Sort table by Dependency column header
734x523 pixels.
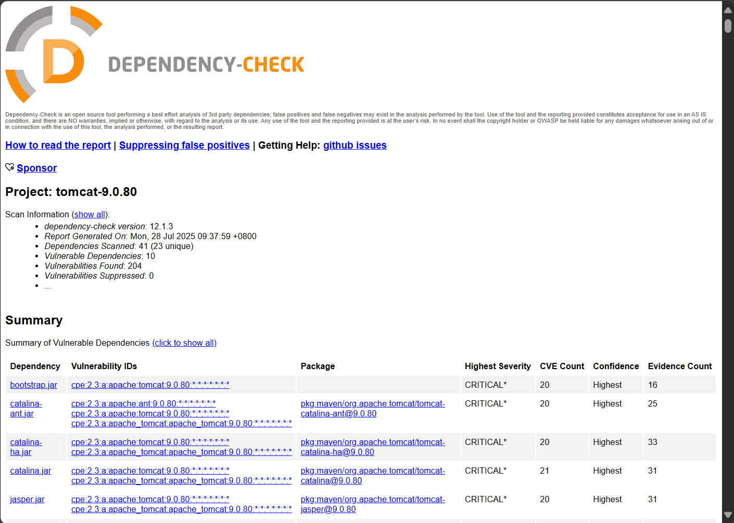pyautogui.click(x=35, y=366)
